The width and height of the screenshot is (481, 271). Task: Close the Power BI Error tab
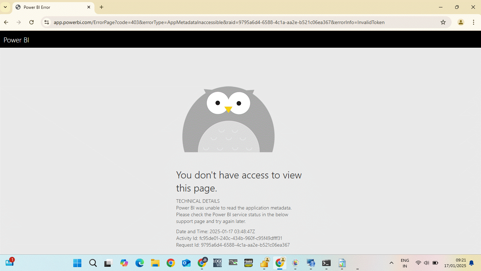pyautogui.click(x=89, y=7)
